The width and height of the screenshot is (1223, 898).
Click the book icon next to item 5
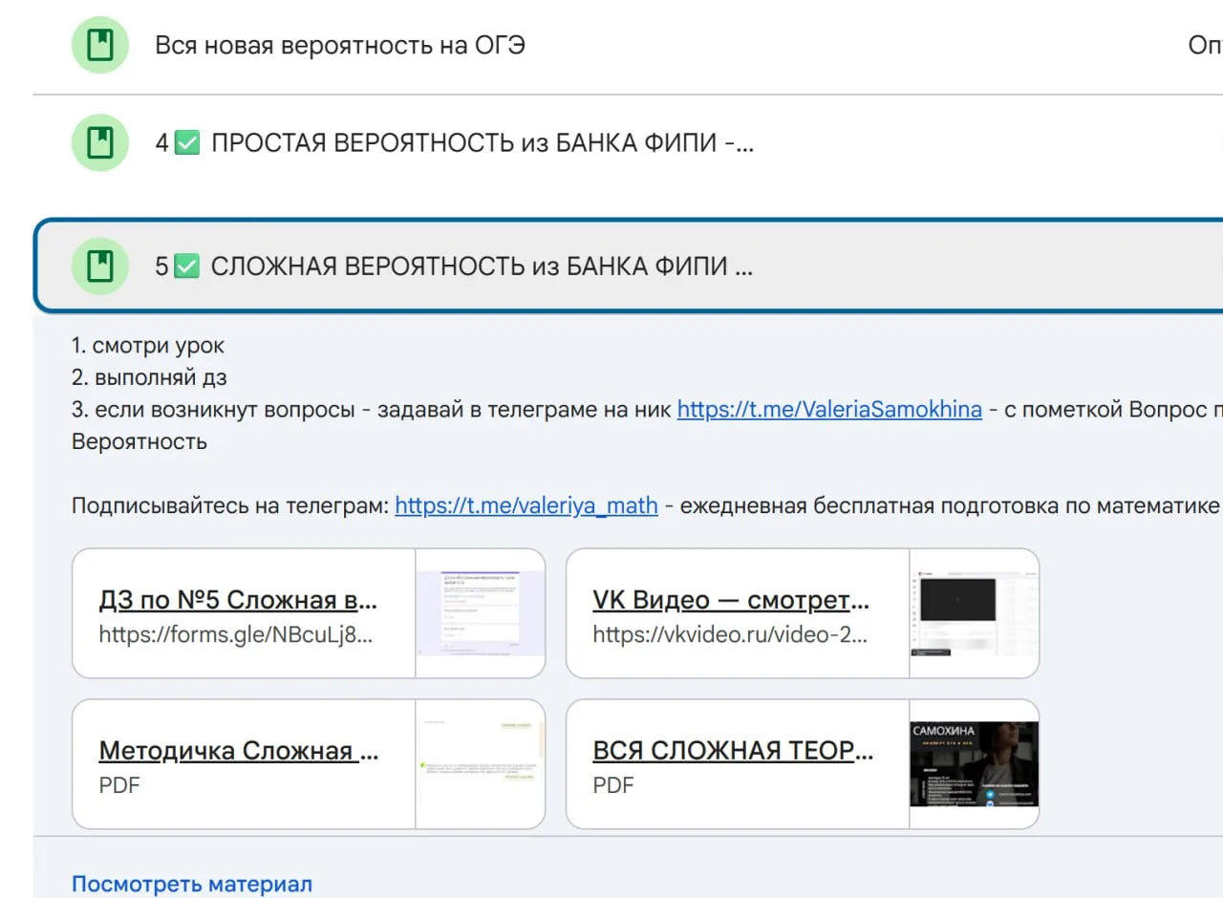[100, 266]
